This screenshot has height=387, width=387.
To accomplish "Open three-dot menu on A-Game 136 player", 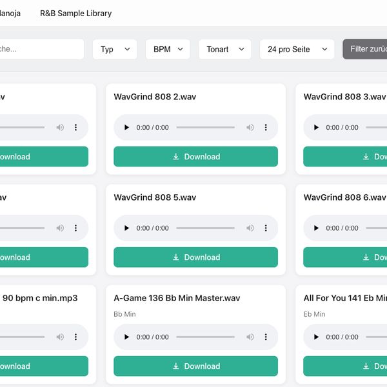I will pos(266,337).
